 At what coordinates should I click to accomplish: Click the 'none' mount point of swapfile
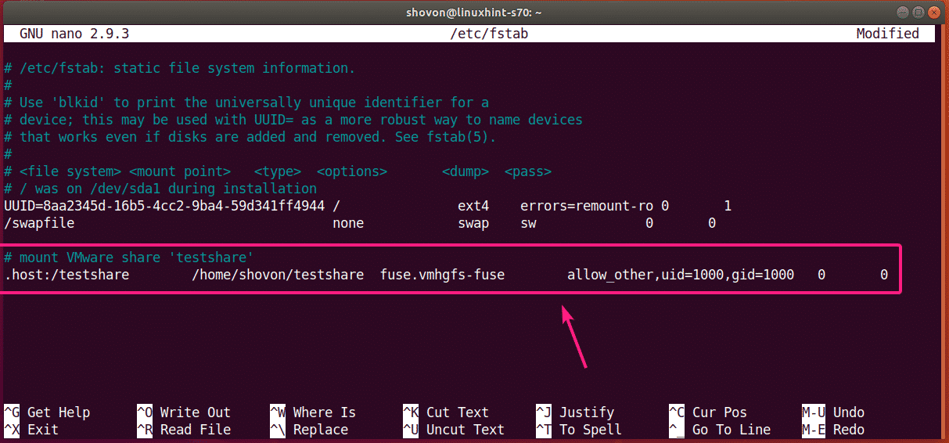point(348,223)
